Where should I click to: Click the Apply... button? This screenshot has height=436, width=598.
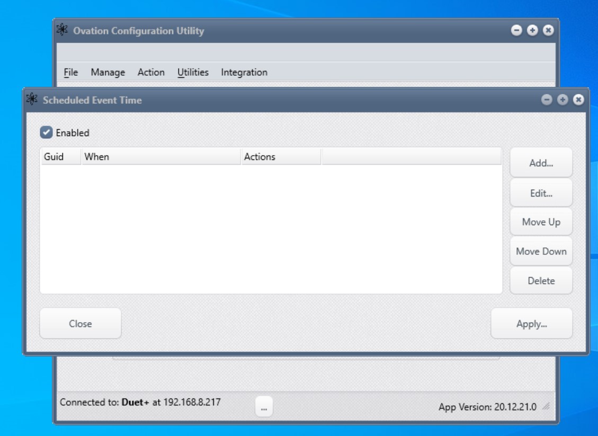tap(531, 324)
